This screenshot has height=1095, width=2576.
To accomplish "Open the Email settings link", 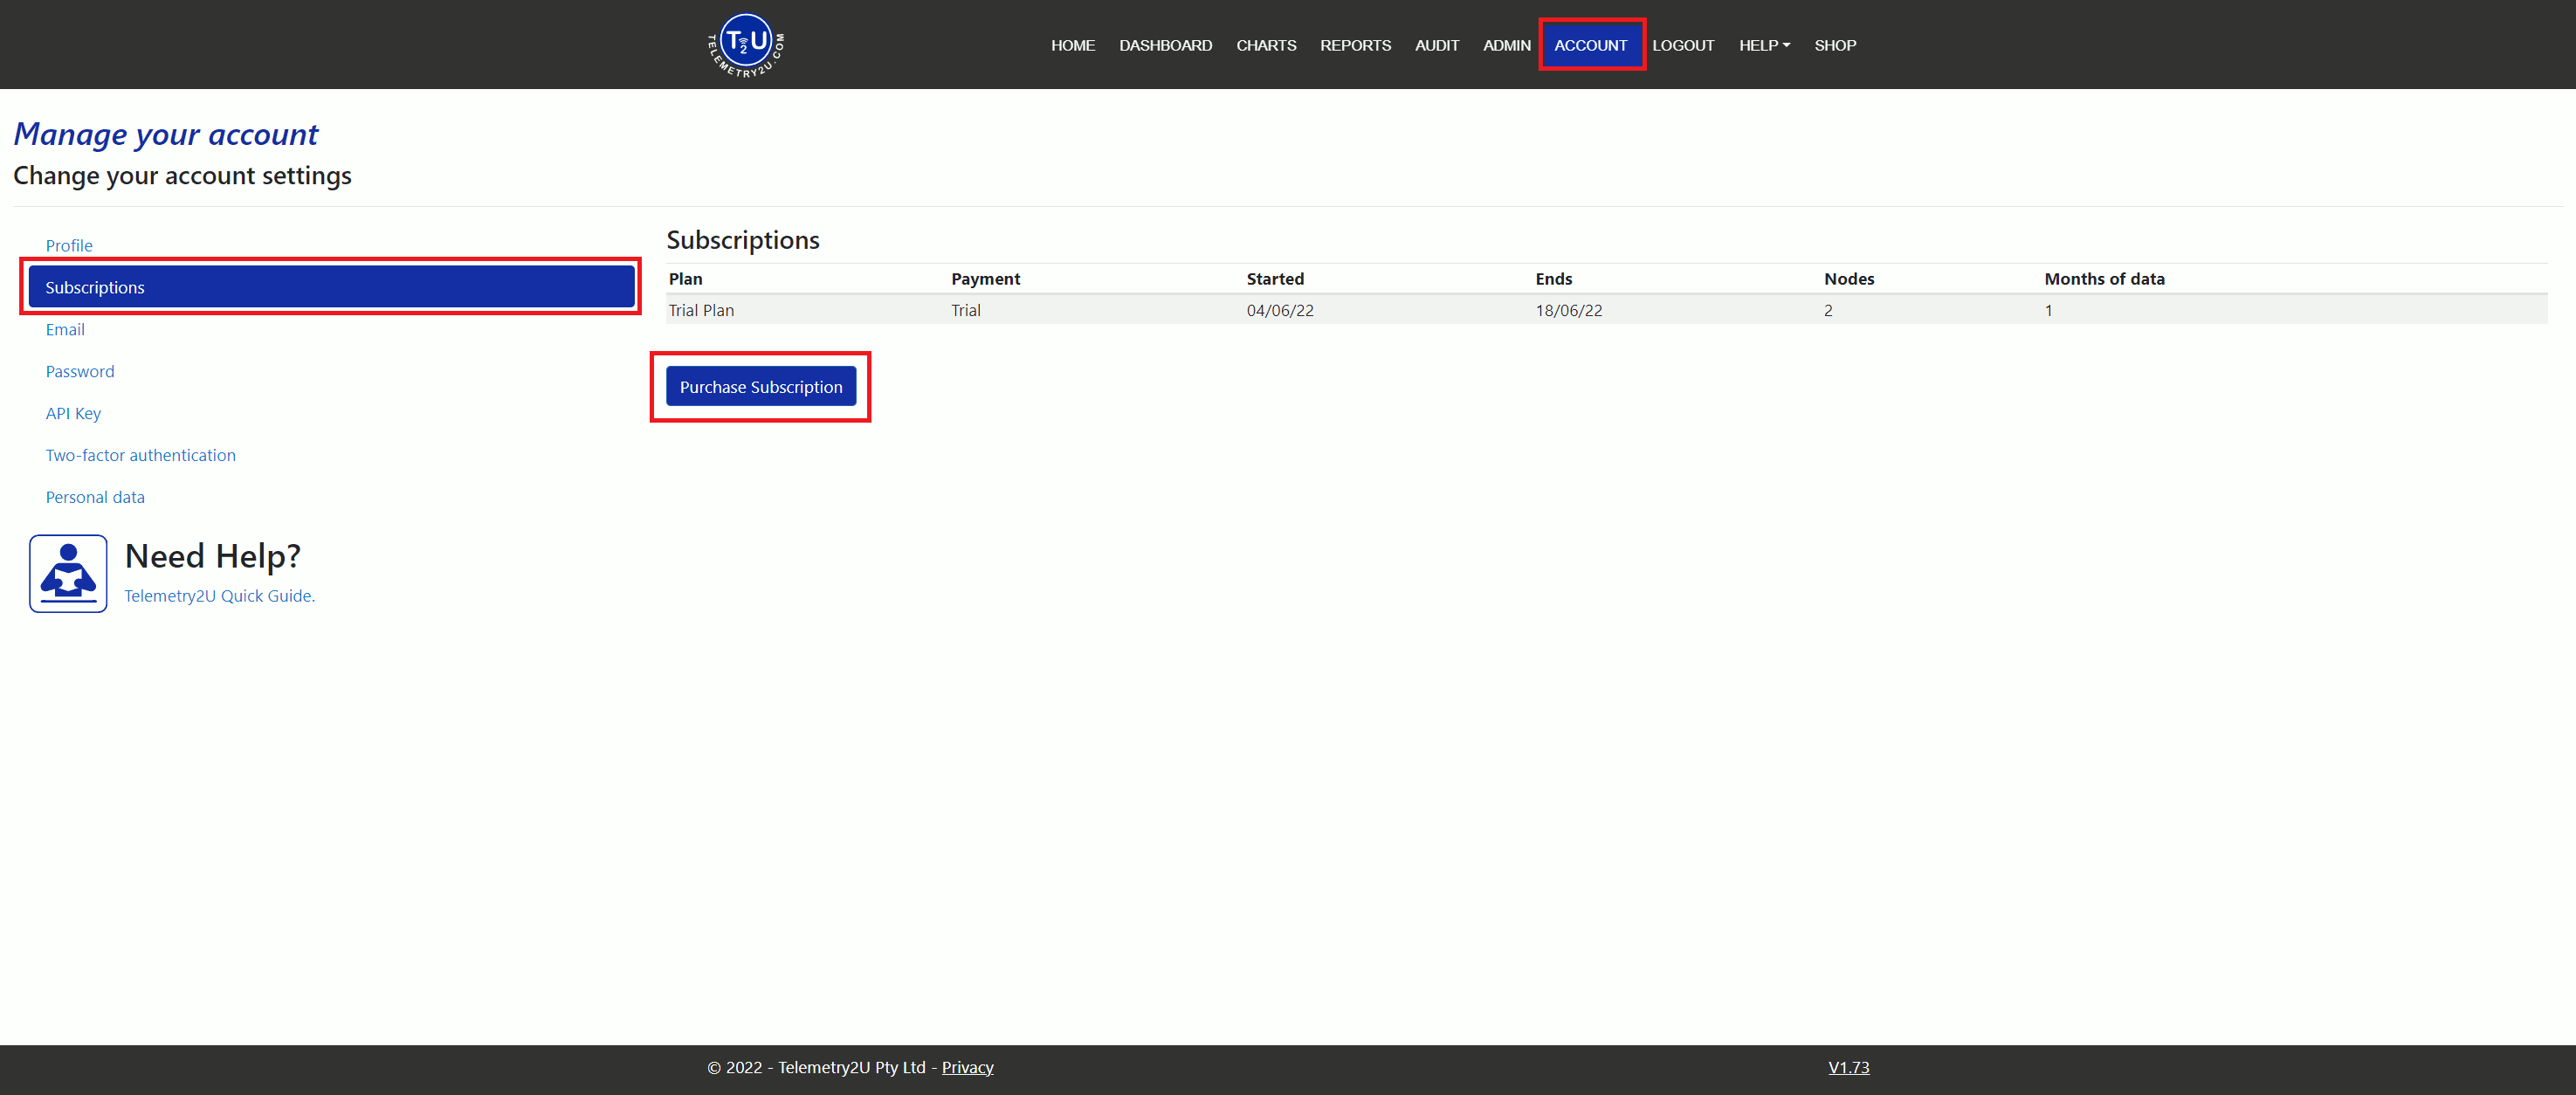I will click(65, 329).
